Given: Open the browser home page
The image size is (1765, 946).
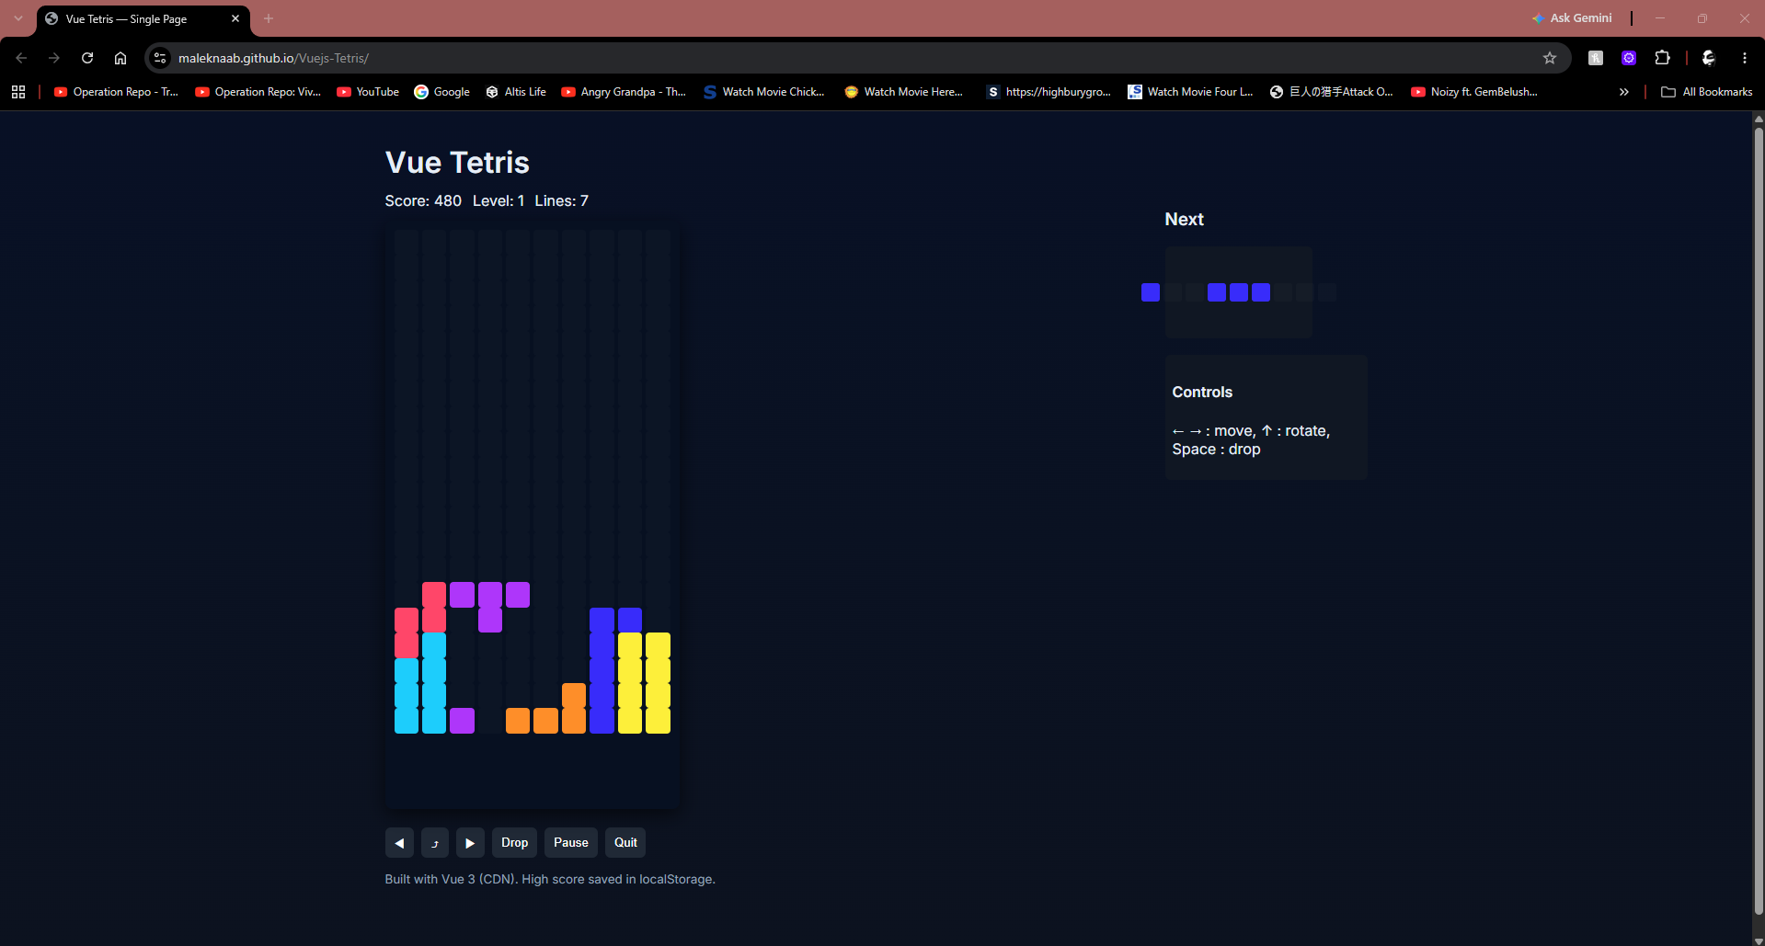Looking at the screenshot, I should click(120, 58).
